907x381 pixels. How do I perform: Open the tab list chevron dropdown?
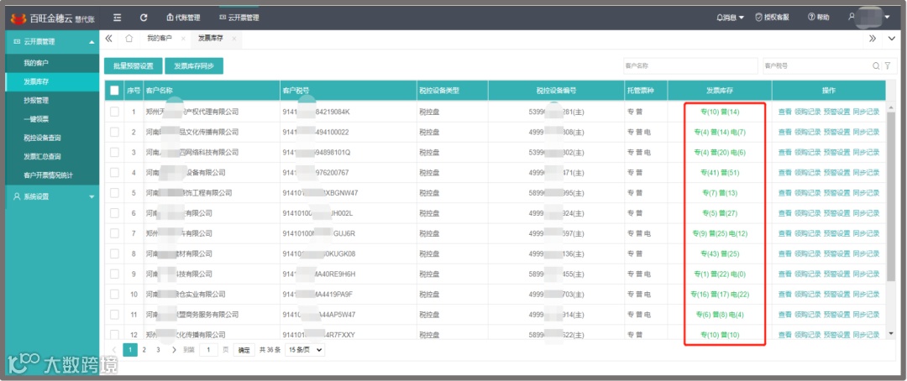891,39
